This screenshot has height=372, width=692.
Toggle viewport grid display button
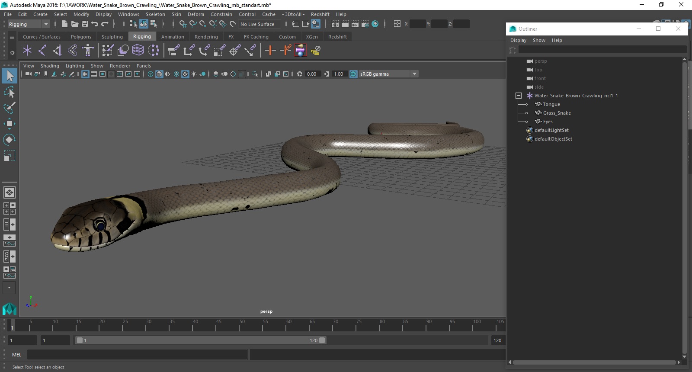[85, 74]
